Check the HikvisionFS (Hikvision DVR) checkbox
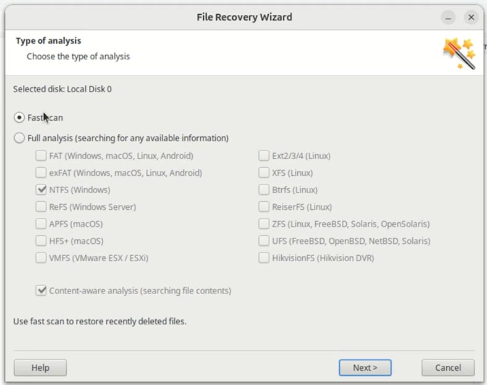487x385 pixels. [264, 258]
